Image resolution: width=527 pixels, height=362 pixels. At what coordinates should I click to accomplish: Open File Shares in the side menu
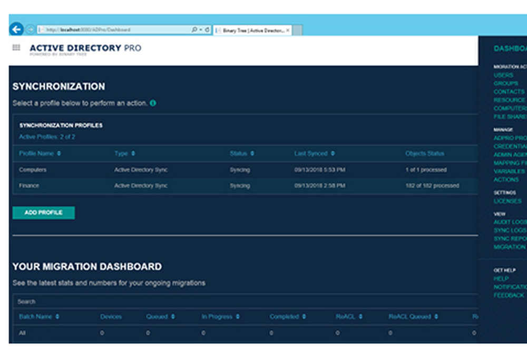(x=510, y=117)
